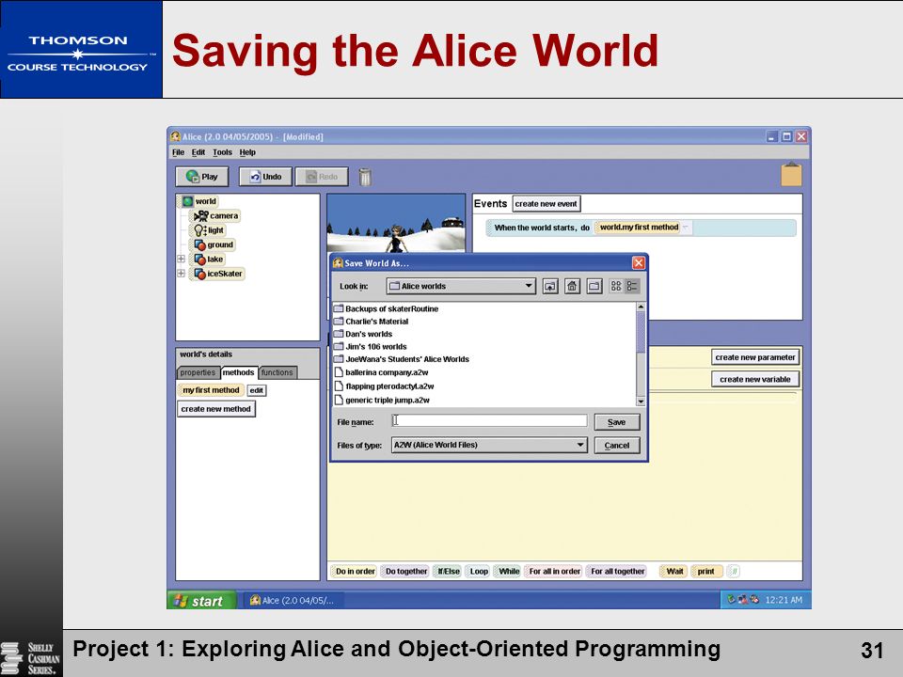
Task: Switch to the properties tab
Action: (x=198, y=372)
